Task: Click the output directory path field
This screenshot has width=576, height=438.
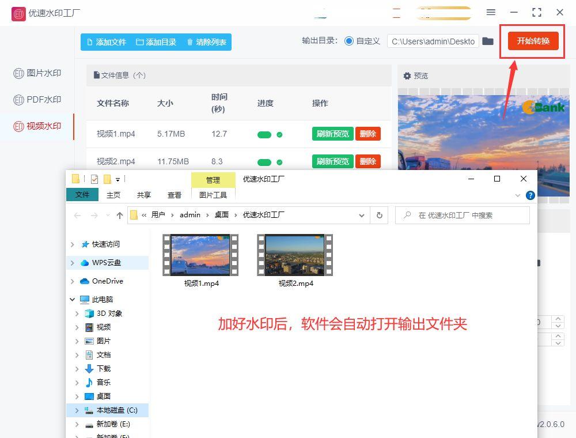Action: click(x=433, y=41)
